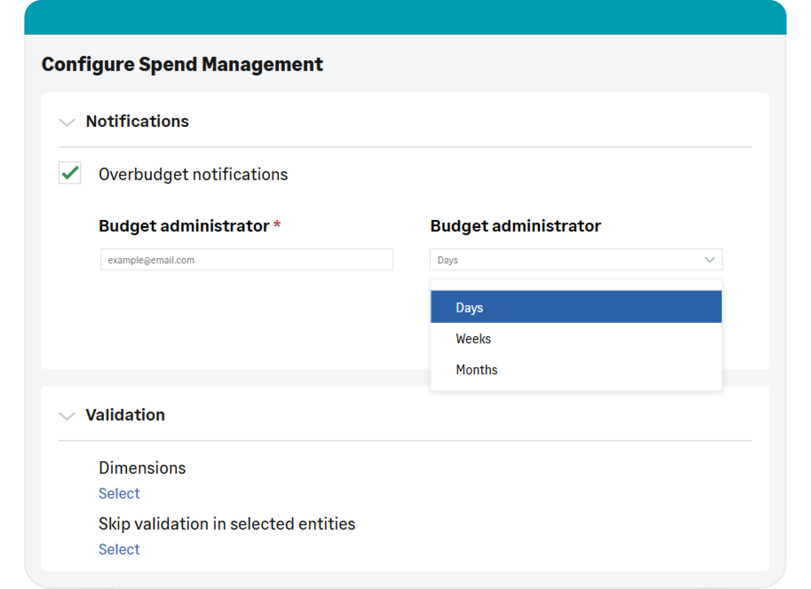811x589 pixels.
Task: Open the Select link under Dimensions
Action: click(119, 493)
